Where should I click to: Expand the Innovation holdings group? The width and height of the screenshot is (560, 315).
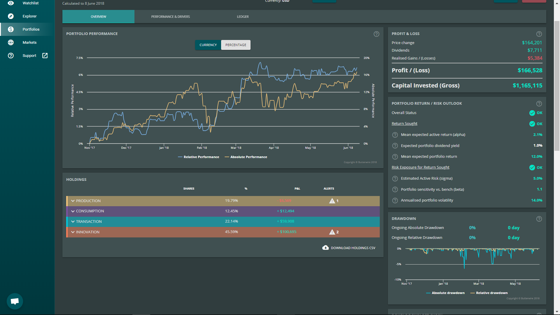pos(73,232)
